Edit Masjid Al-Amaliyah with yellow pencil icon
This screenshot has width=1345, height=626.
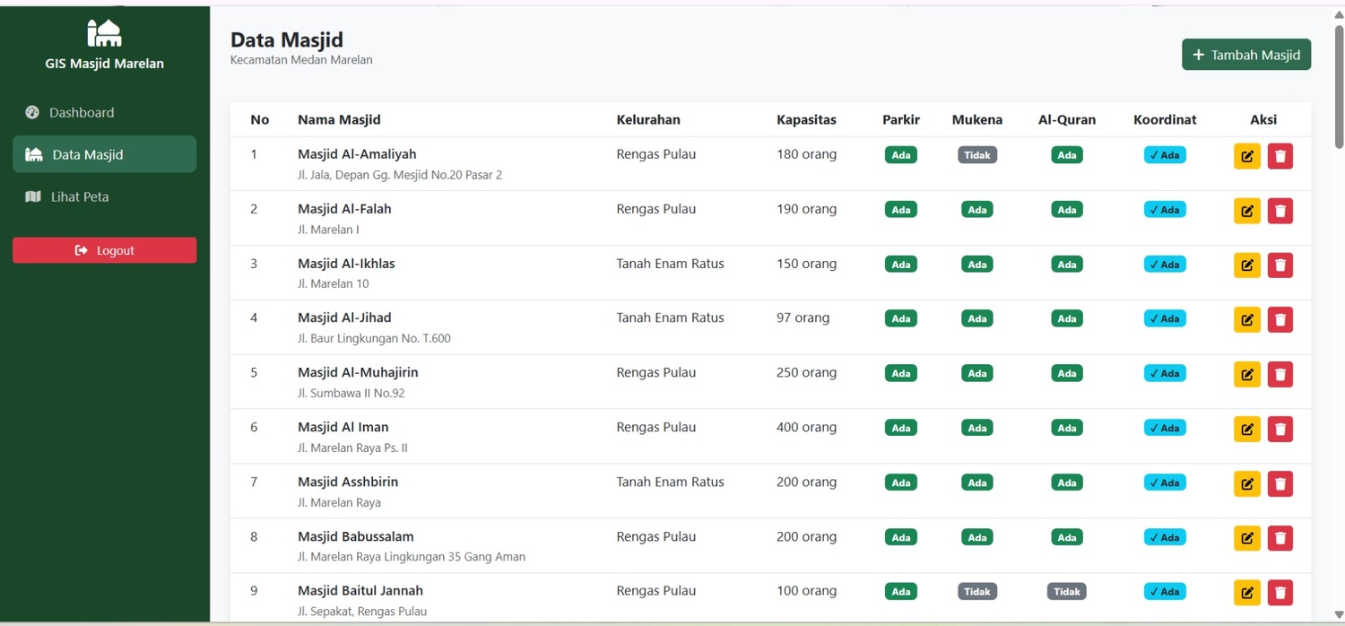(1246, 156)
